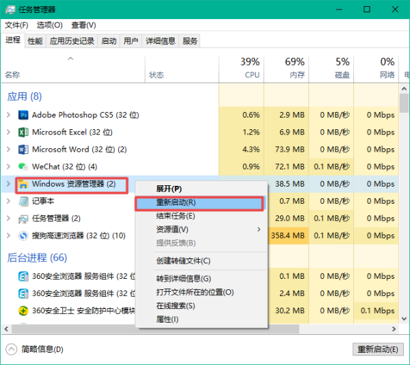Switch to the 应用历史记录 tab
This screenshot has height=365, width=410.
[72, 41]
